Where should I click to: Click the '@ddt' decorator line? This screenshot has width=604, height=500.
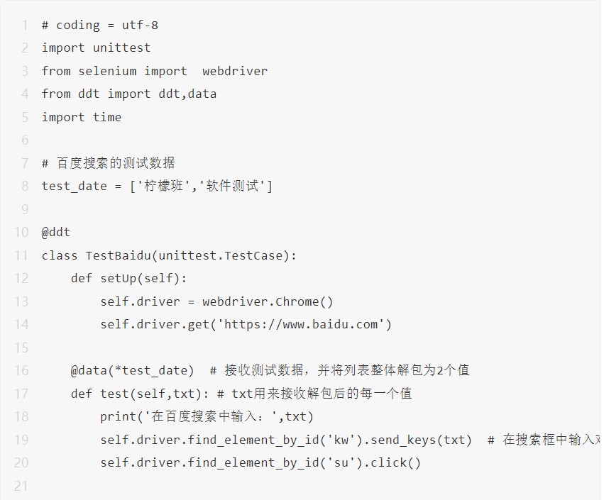pos(56,232)
